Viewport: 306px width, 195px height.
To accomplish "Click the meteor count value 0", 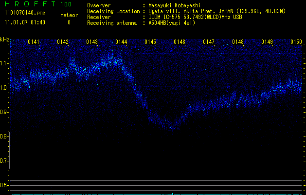I will pyautogui.click(x=69, y=22).
